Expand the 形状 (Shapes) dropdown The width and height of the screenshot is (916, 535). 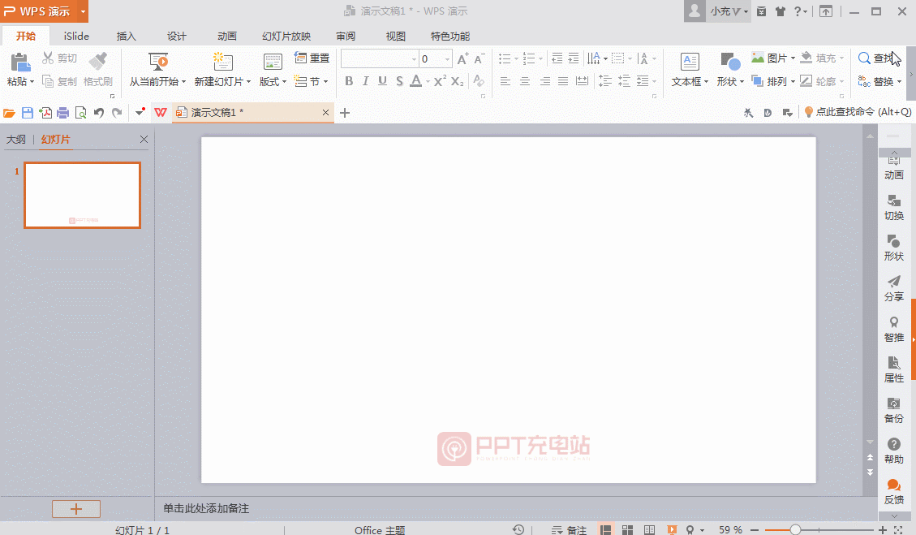click(x=742, y=82)
